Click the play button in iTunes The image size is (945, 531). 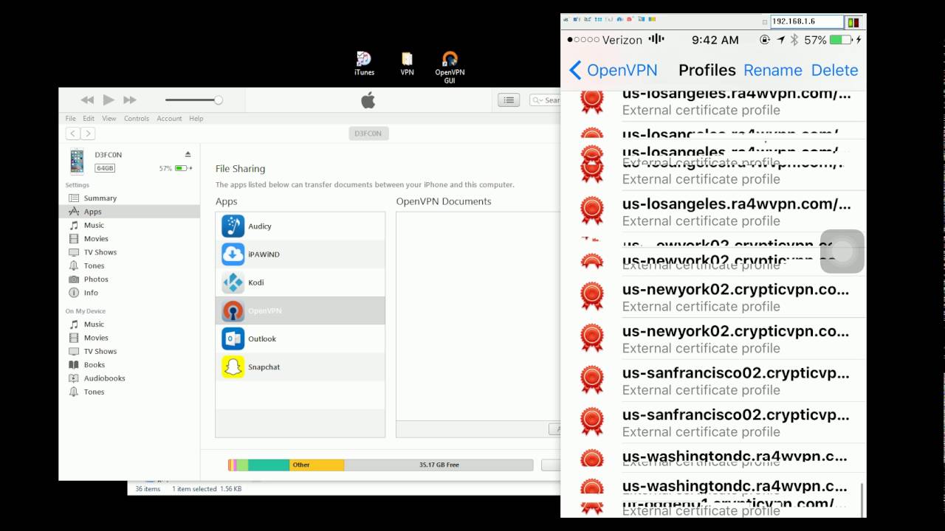click(x=109, y=100)
